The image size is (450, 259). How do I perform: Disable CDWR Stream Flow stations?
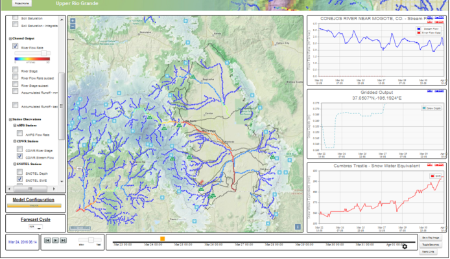pos(19,156)
